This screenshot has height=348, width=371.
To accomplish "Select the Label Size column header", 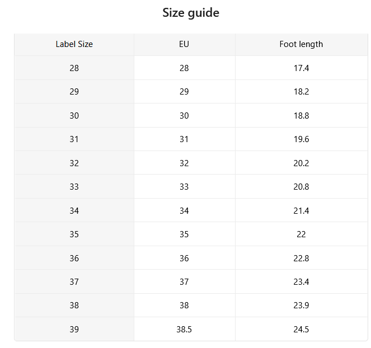I will (74, 44).
